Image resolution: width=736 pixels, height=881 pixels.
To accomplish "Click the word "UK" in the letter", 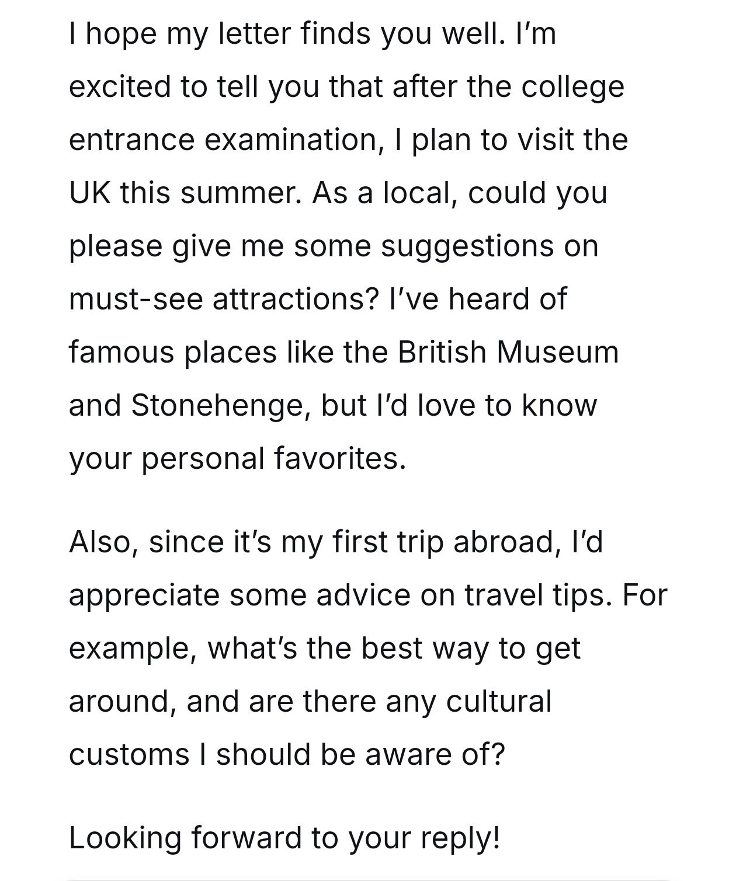I will 89,193.
